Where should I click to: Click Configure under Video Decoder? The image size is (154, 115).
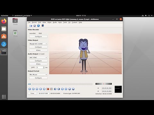[x=38, y=36]
